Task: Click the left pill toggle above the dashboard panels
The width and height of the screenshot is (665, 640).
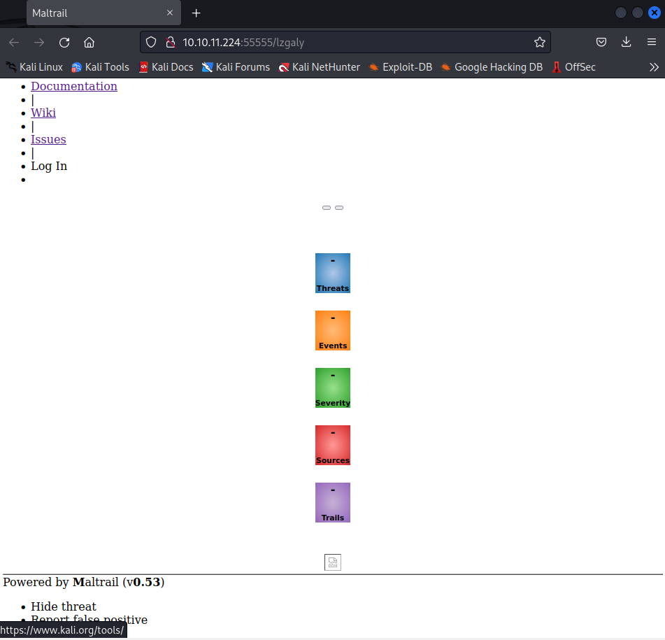Action: click(x=326, y=207)
